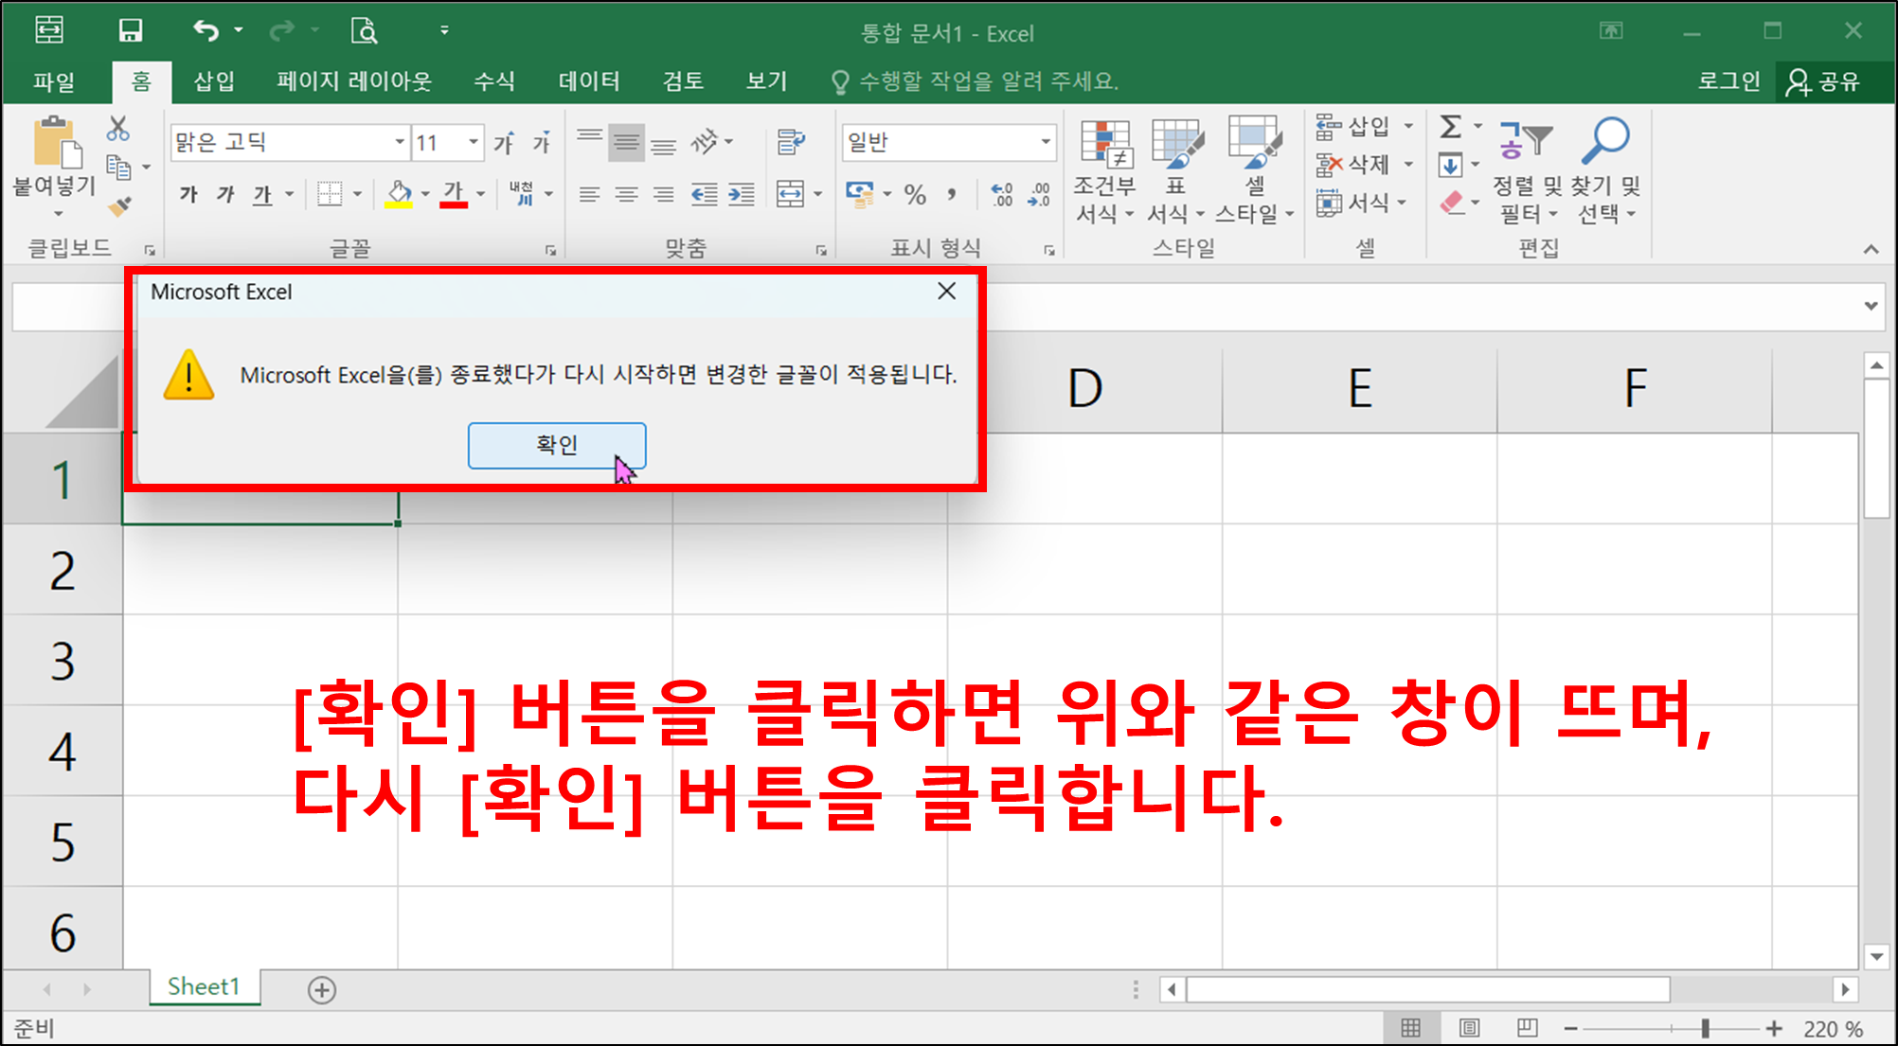
Task: Switch to 삽입 ribbon tab
Action: tap(214, 81)
